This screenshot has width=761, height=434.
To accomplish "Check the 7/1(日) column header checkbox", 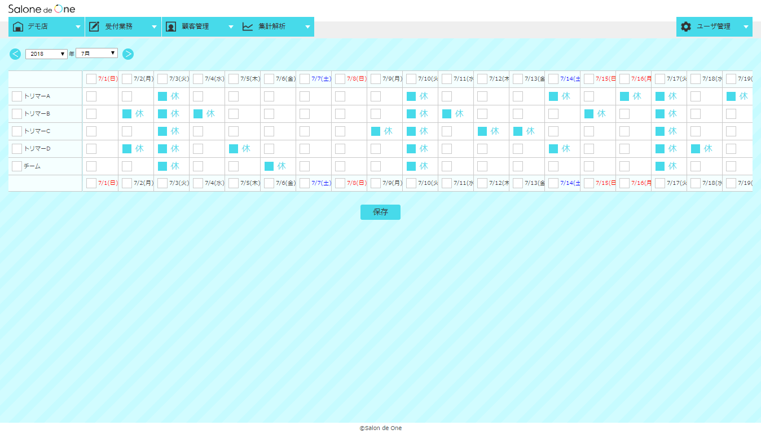I will [x=91, y=78].
